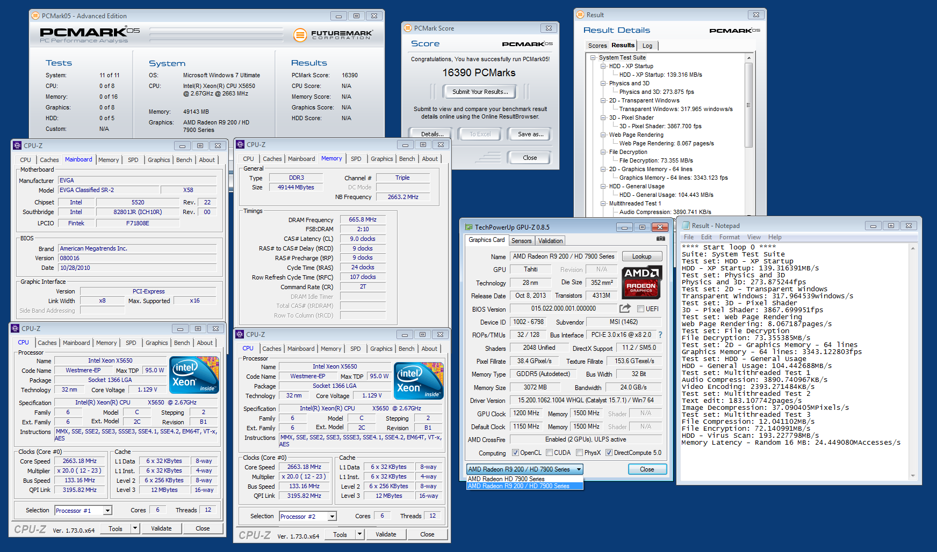Collapse the HDD - XP Startup tree node
Image resolution: width=937 pixels, height=552 pixels.
(603, 67)
